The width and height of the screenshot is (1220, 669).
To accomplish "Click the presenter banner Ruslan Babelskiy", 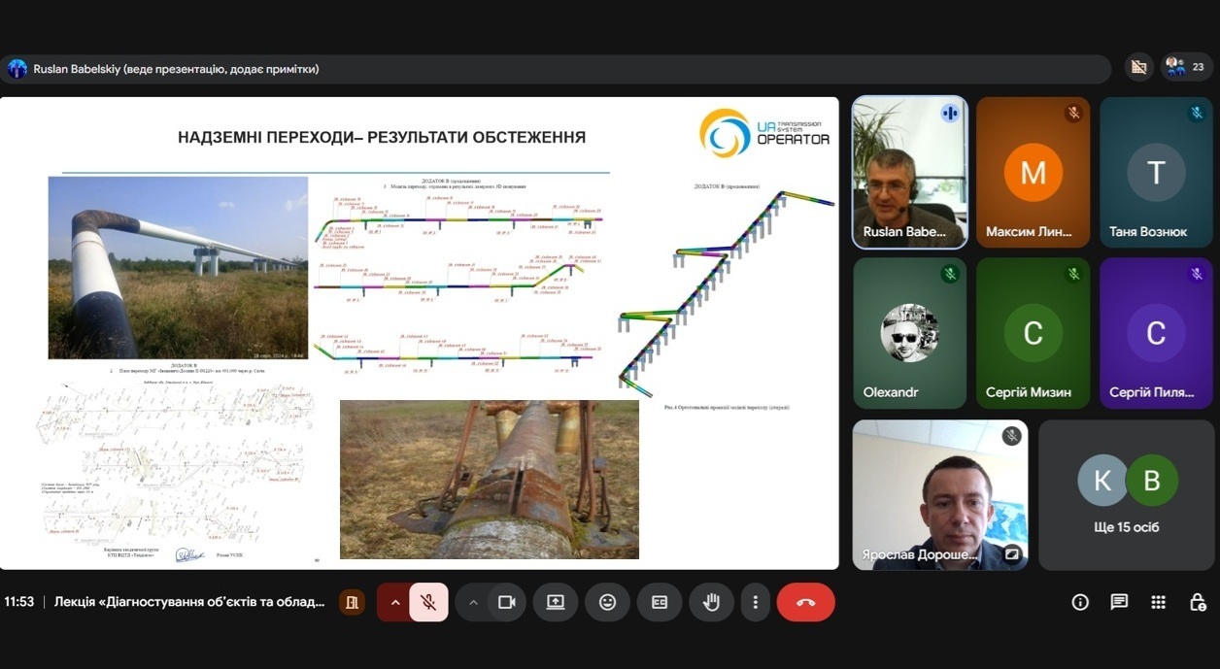I will [x=556, y=69].
